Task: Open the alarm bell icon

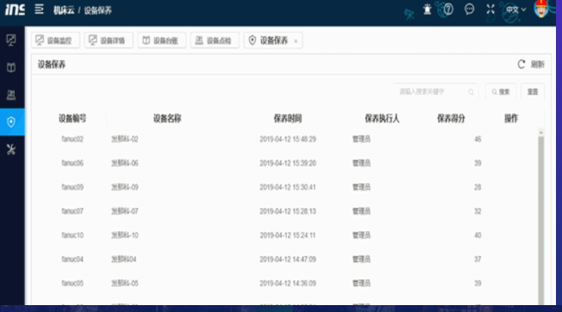Action: coord(427,9)
